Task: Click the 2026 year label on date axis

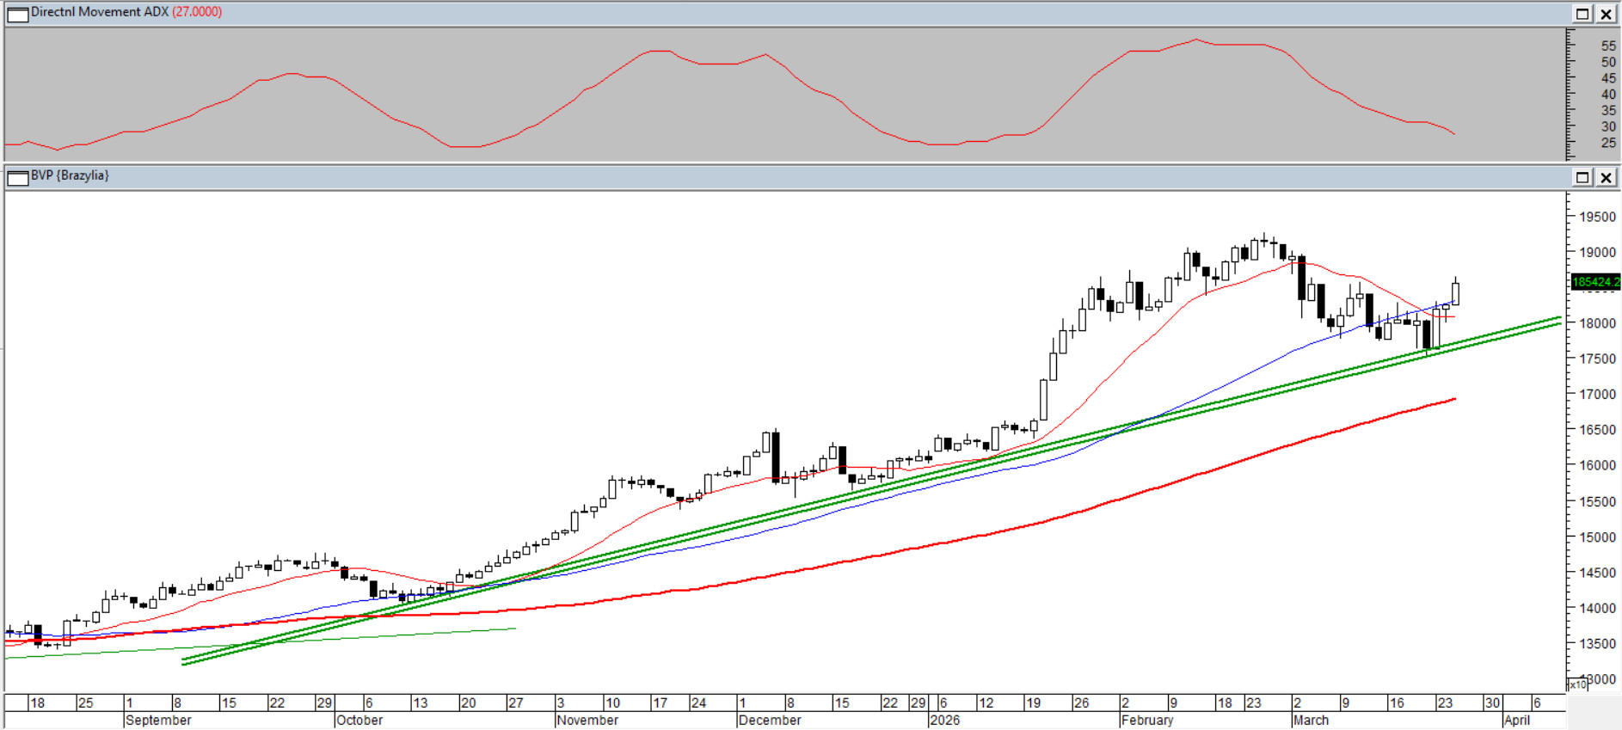Action: coord(944,721)
